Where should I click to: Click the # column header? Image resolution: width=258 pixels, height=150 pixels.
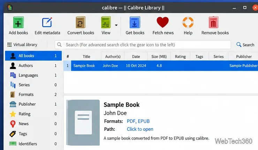(68, 57)
